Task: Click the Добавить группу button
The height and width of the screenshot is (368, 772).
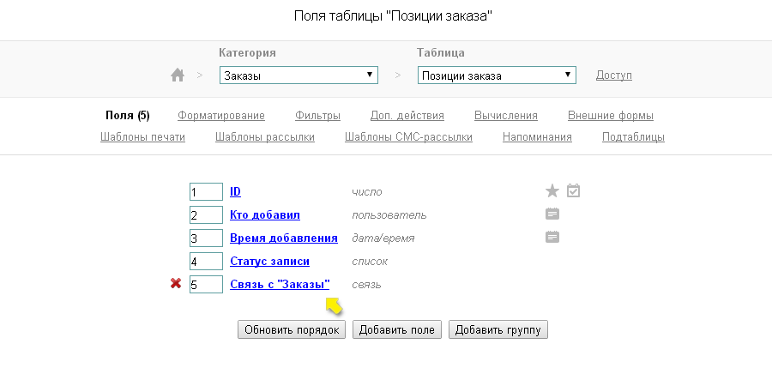Action: 498,329
